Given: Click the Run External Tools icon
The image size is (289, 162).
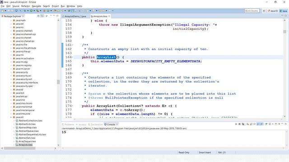Looking at the screenshot, I should click(x=37, y=11).
